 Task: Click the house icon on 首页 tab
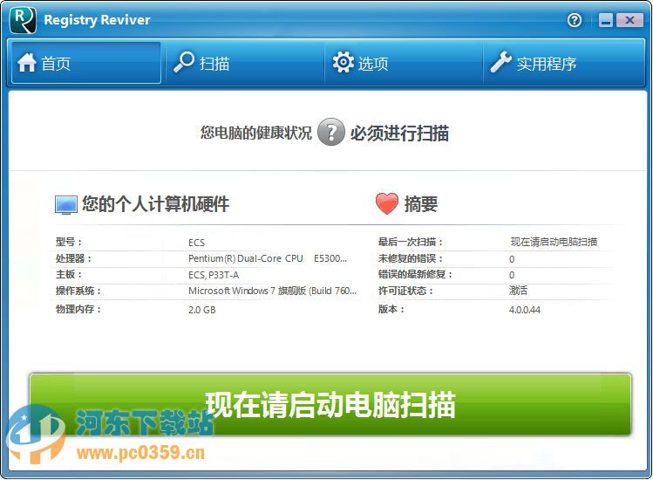coord(27,63)
